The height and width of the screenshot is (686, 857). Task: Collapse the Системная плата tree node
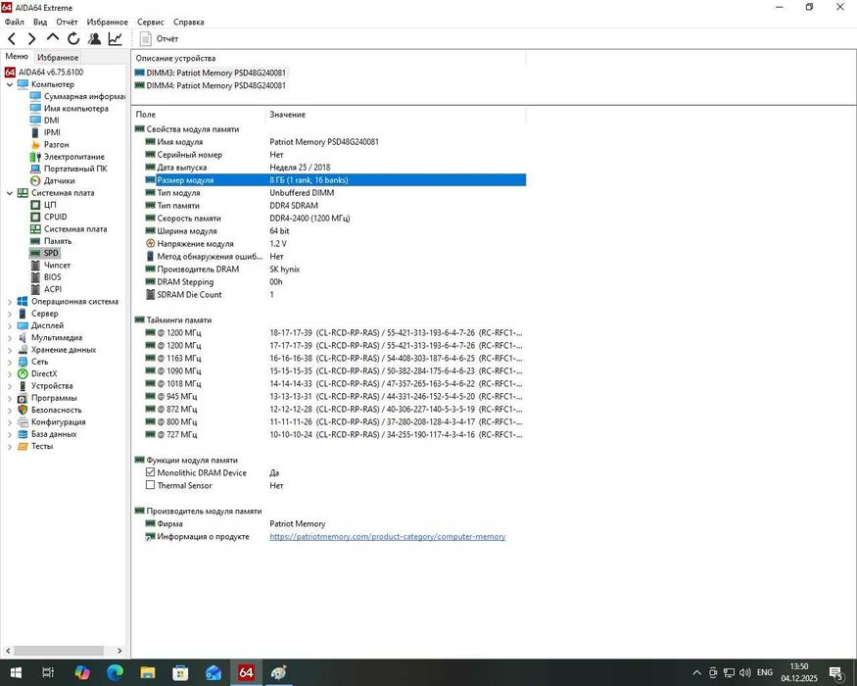tap(9, 193)
